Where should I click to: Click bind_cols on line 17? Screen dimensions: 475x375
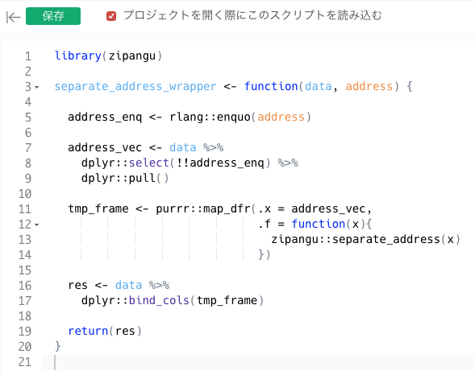click(x=159, y=301)
